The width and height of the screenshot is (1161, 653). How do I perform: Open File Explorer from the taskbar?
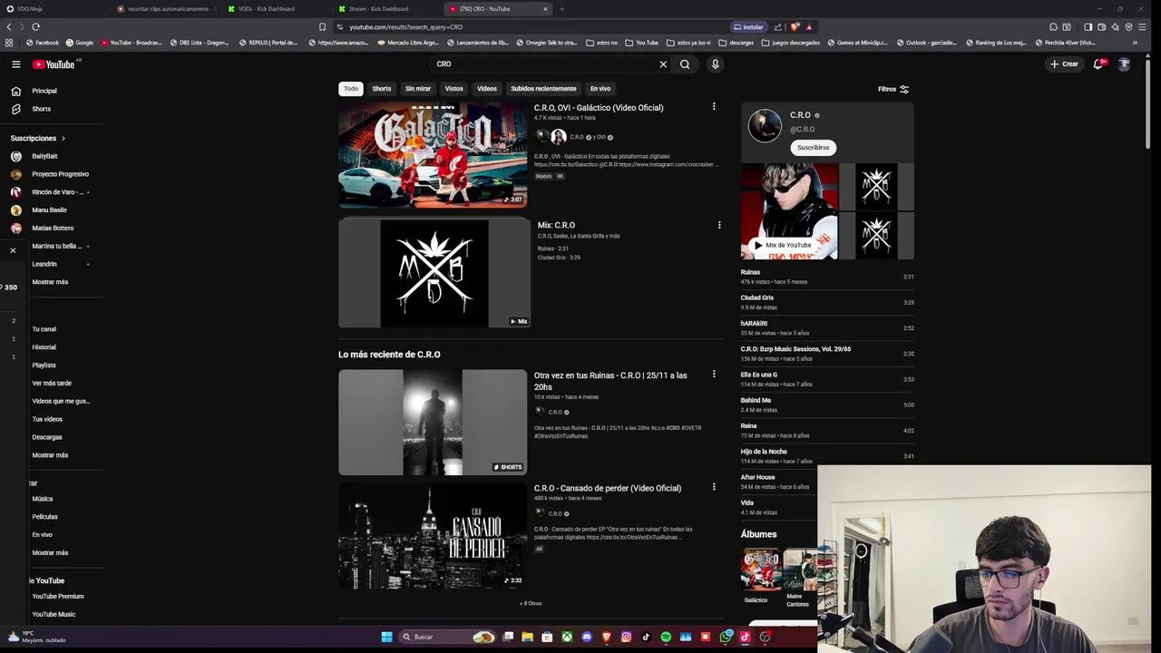coord(527,637)
